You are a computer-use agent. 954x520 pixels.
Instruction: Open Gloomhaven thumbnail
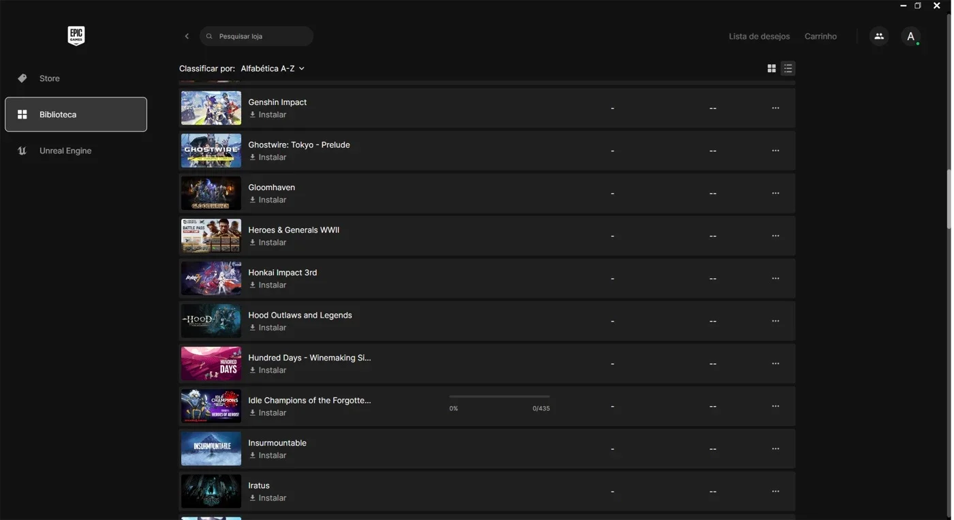tap(211, 193)
